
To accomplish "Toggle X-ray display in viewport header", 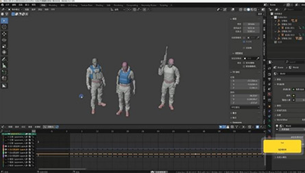I will [x=241, y=9].
